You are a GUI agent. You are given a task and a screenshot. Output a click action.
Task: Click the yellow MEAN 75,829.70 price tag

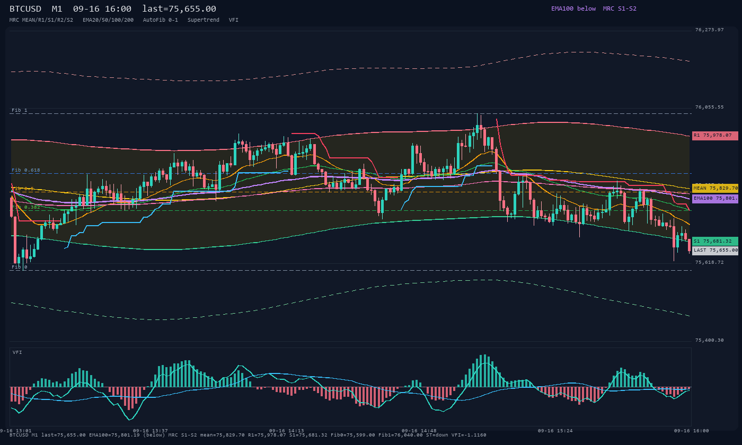tap(715, 188)
